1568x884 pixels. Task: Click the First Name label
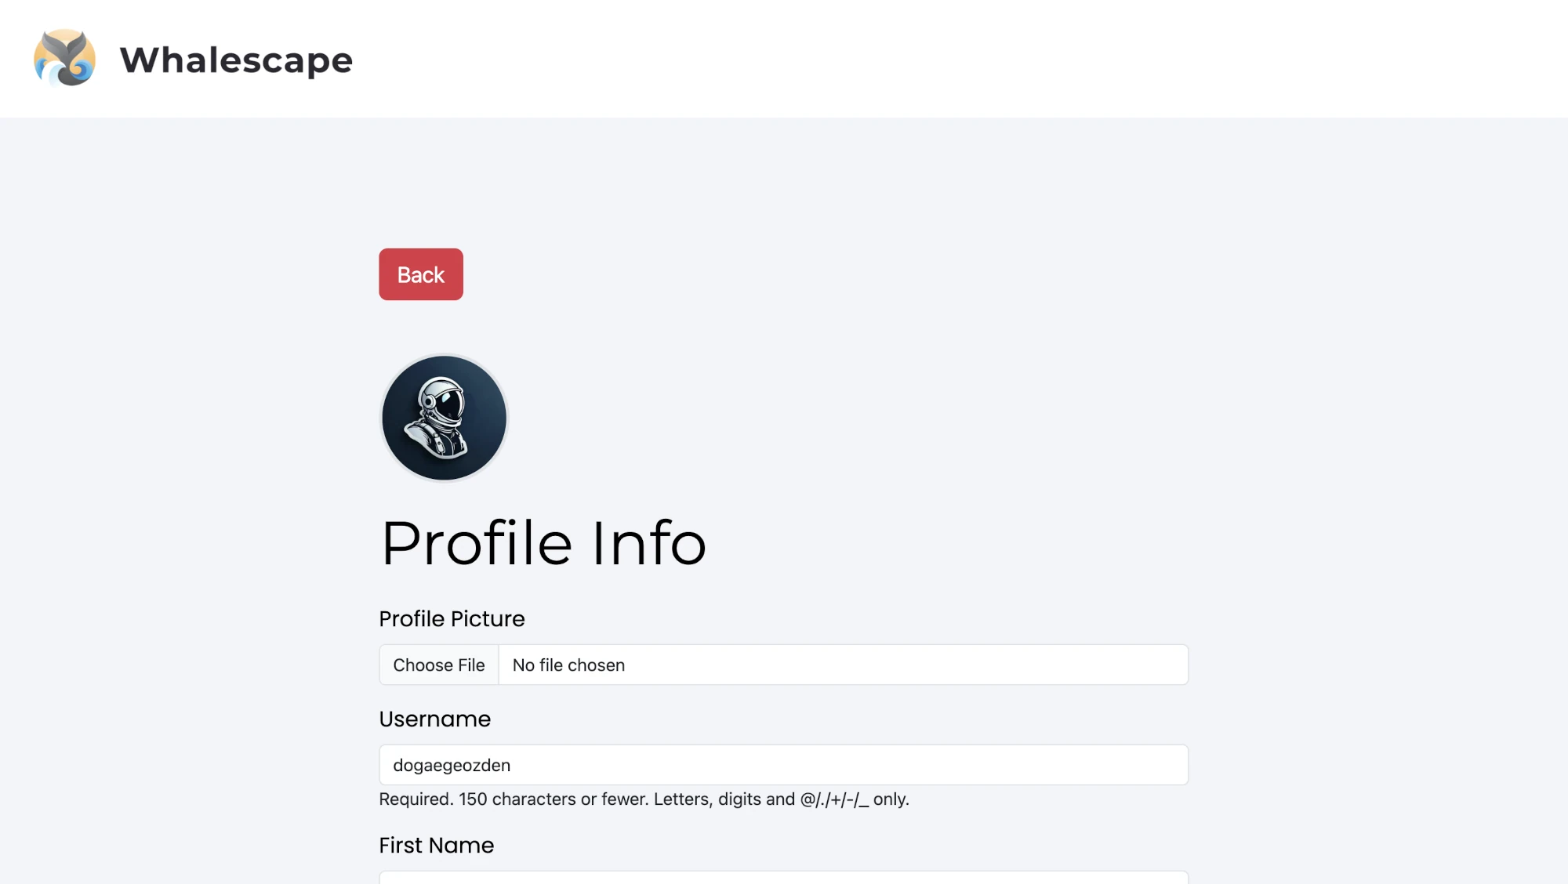point(437,845)
